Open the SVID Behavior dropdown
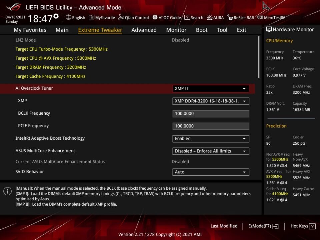320x240 pixels. (211, 172)
